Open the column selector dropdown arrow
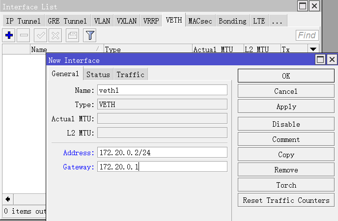The height and width of the screenshot is (221, 338). [x=313, y=49]
